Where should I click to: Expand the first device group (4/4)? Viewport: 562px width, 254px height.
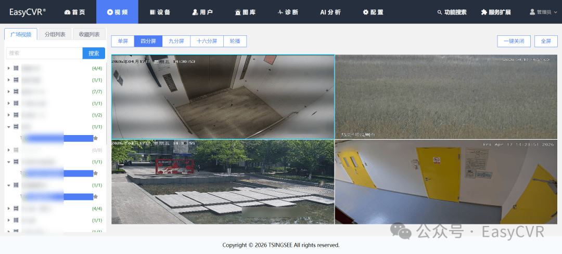coord(9,68)
